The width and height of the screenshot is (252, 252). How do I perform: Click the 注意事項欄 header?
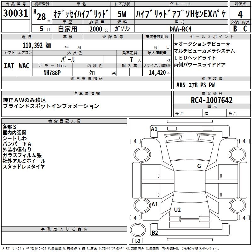tap(86, 93)
